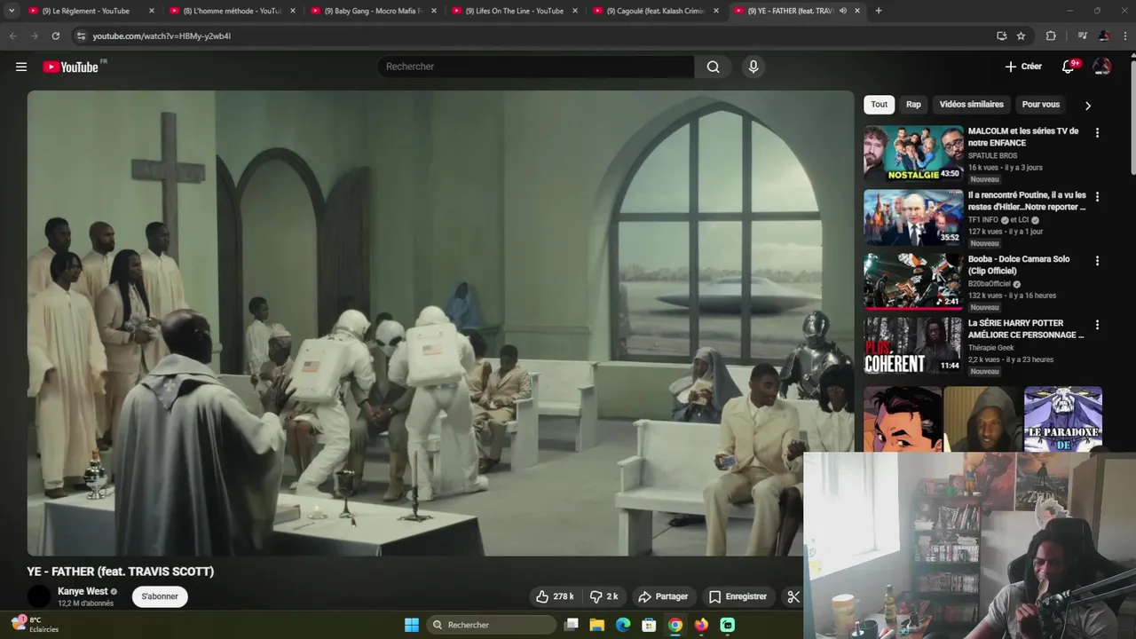Click the La SÉRIE HARRY POTTER title
The image size is (1136, 639).
[x=1026, y=329]
